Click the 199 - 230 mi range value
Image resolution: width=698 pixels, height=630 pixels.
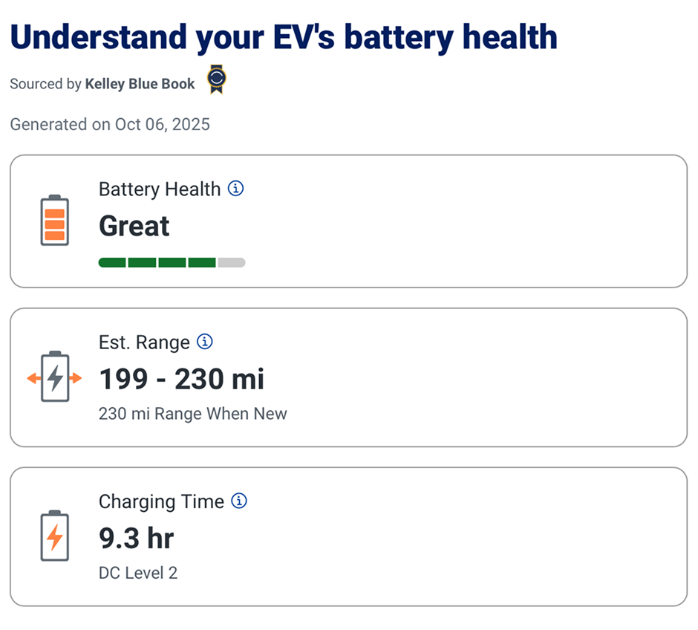click(182, 379)
